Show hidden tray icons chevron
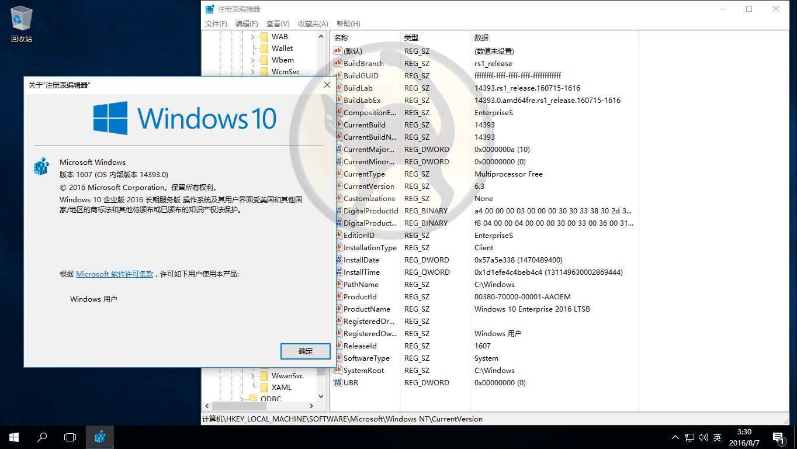The height and width of the screenshot is (449, 797). 675,437
